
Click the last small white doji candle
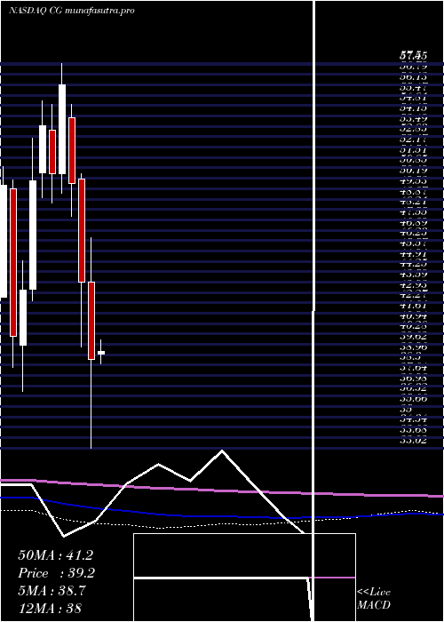(101, 352)
